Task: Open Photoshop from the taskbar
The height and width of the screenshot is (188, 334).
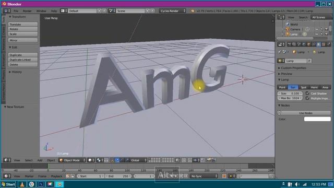Action: pyautogui.click(x=41, y=184)
